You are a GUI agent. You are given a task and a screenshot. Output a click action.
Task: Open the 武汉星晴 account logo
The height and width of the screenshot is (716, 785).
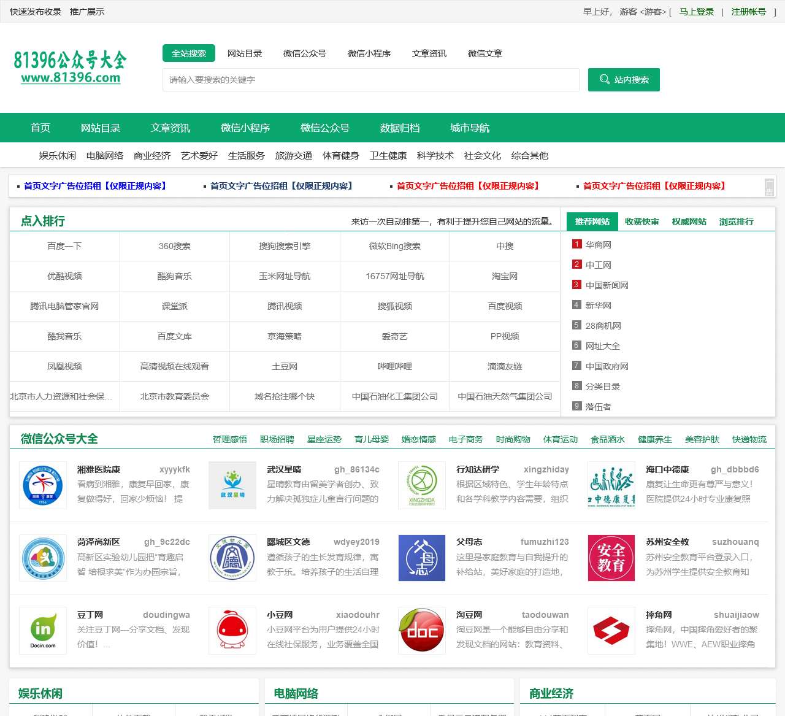click(x=232, y=485)
